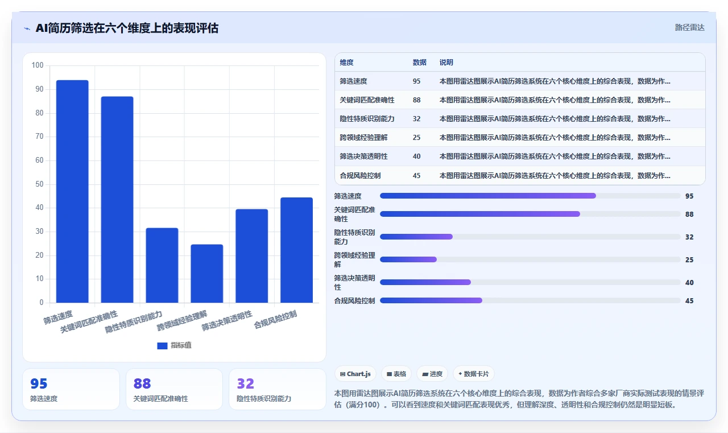Click the 隐性特质识别能力 progress bar
The width and height of the screenshot is (728, 433).
530,237
